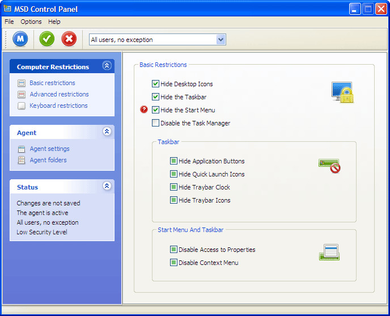Uncheck Hide Desktop Icons checkbox

155,84
